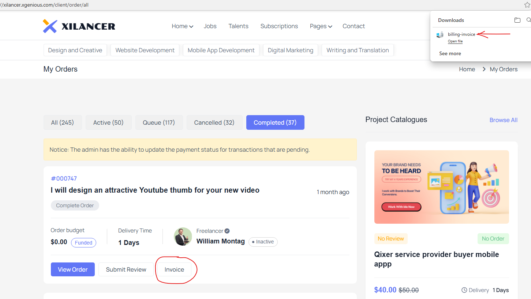This screenshot has width=531, height=299.
Task: Click the Xilancer logo
Action: 79,26
